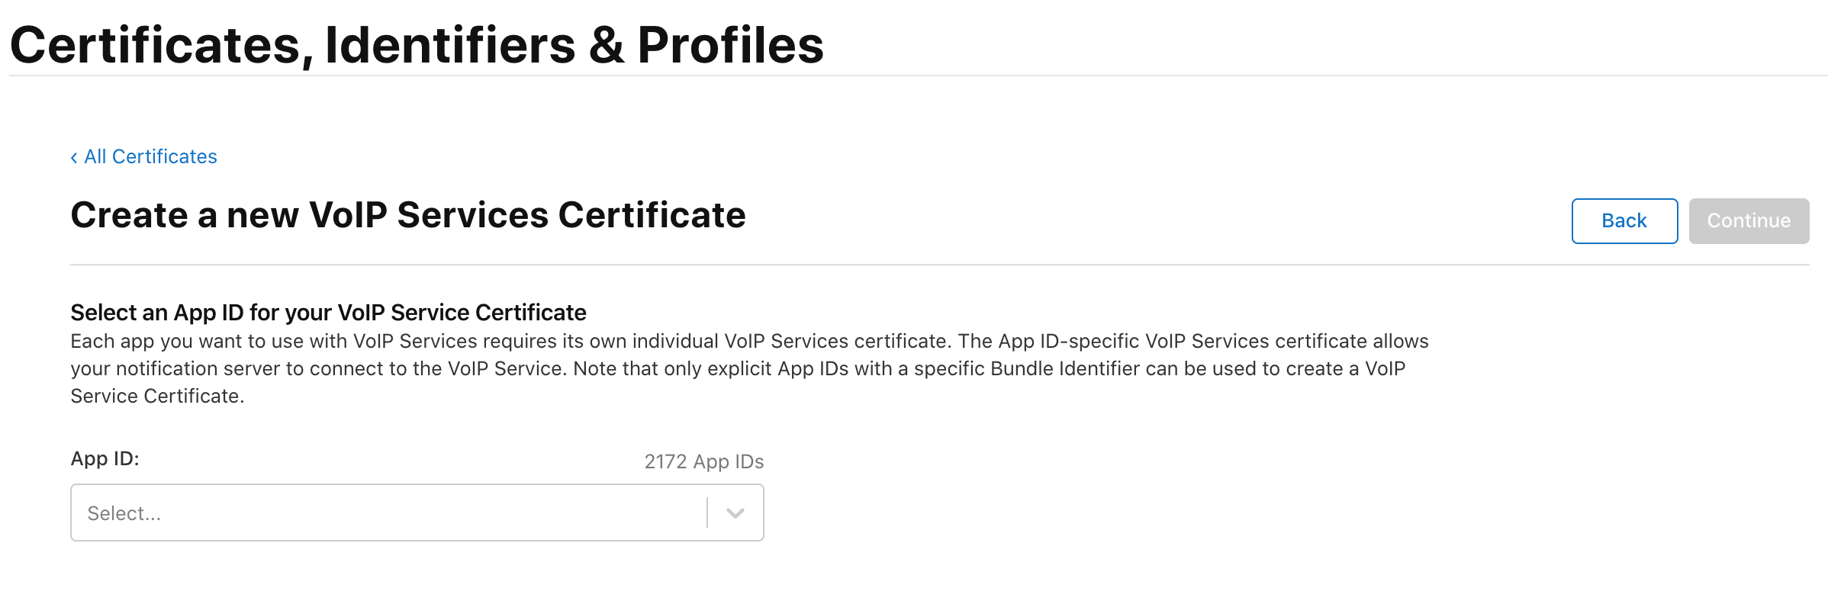Image resolution: width=1828 pixels, height=601 pixels.
Task: Click the Continue button
Action: [1748, 221]
